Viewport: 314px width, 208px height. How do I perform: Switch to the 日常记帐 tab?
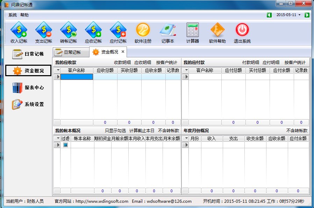coord(71,52)
